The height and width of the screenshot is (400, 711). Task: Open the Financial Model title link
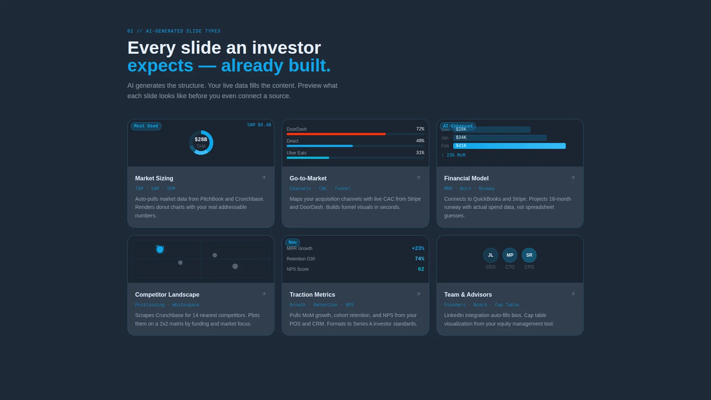click(x=466, y=178)
